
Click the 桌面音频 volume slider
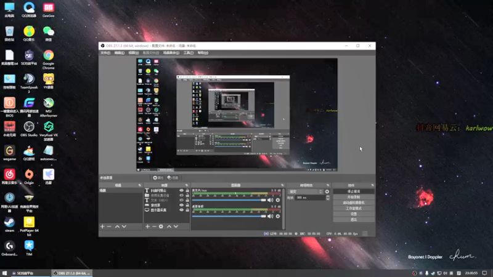229,216
